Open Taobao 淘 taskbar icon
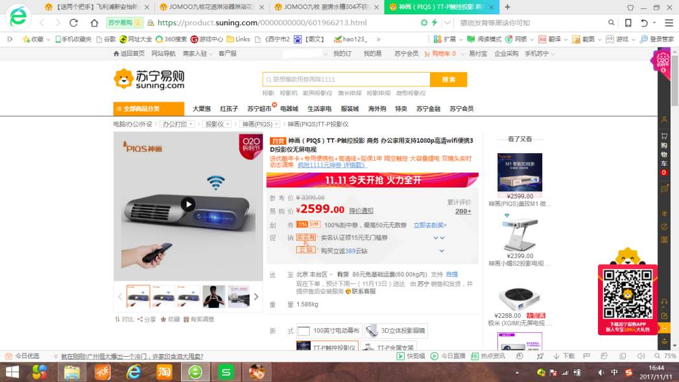 [164, 372]
